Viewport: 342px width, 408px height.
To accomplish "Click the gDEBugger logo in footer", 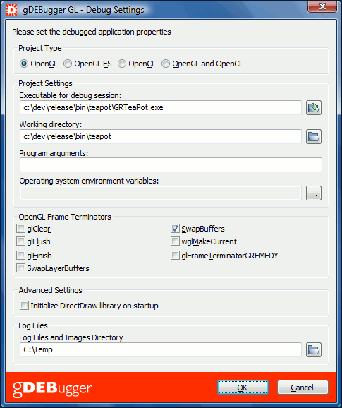I will pyautogui.click(x=52, y=389).
